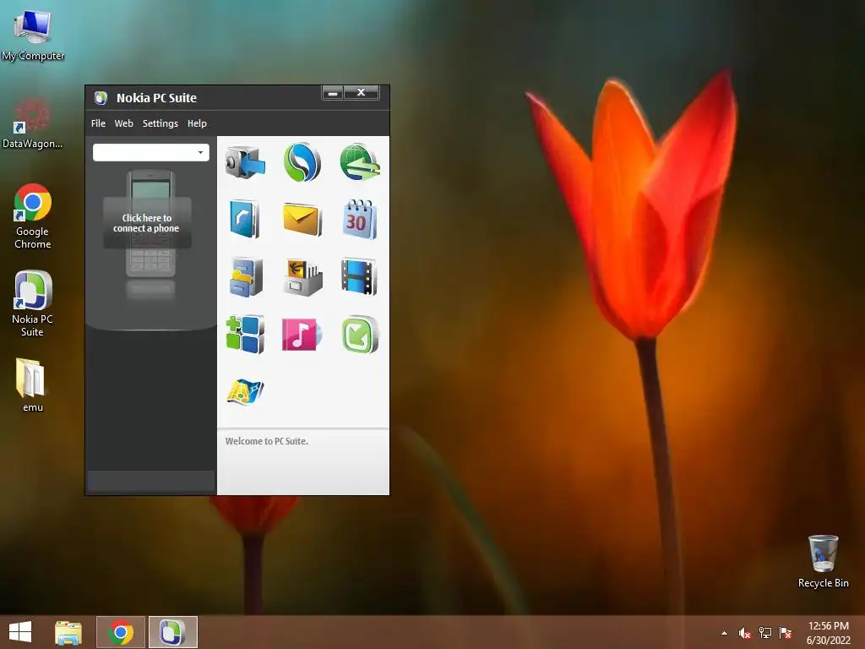Select the Recycle Bin icon
The width and height of the screenshot is (865, 649).
pos(823,561)
